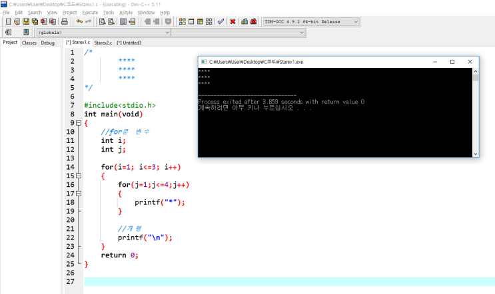This screenshot has height=294, width=495.
Task: Switch to the Classes side tab
Action: (x=29, y=43)
